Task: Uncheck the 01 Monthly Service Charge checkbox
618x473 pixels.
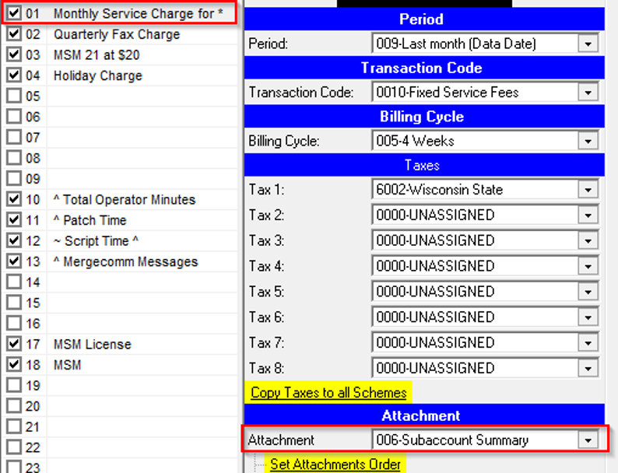Action: [14, 14]
